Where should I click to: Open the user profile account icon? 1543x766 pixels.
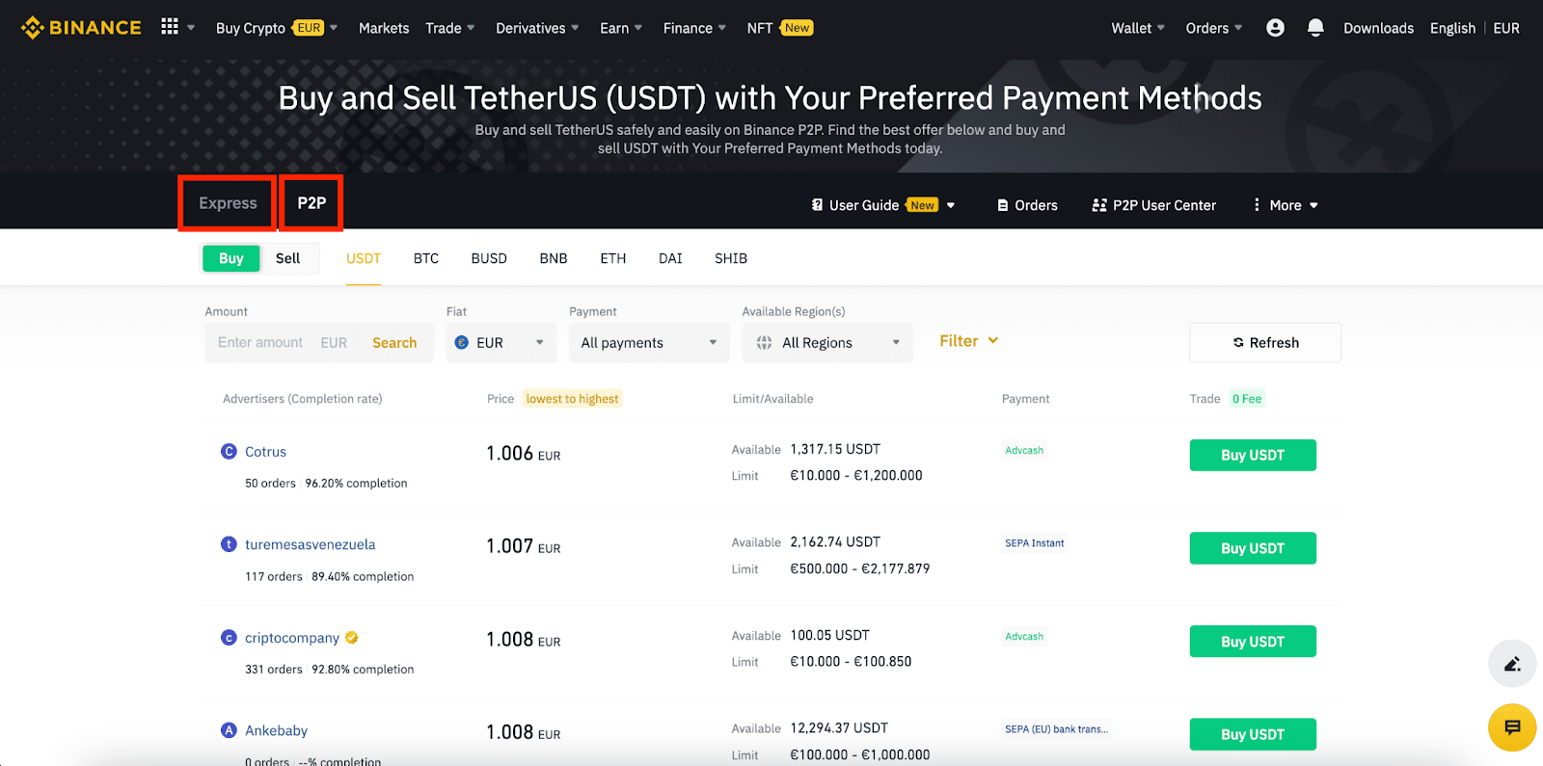[x=1275, y=28]
